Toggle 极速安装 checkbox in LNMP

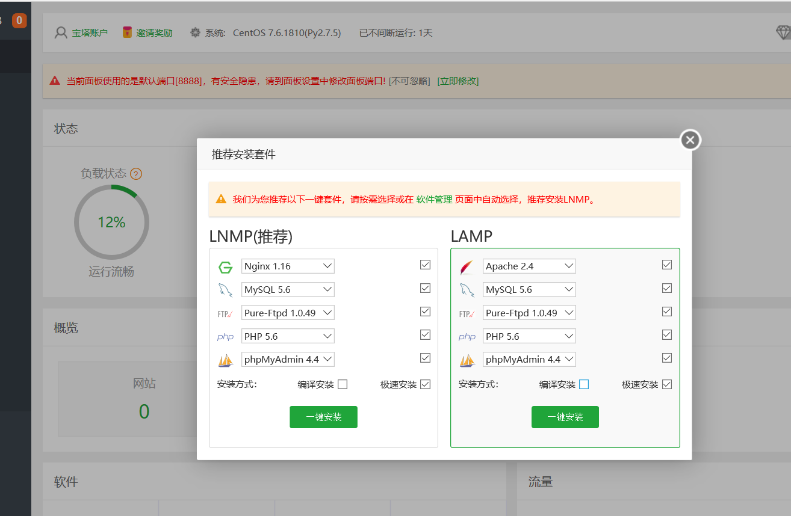[x=425, y=384]
